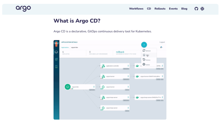Viewport: 219px width, 124px height.
Task: Open the argocd-repo-server service kebab menu
Action: 128,108
